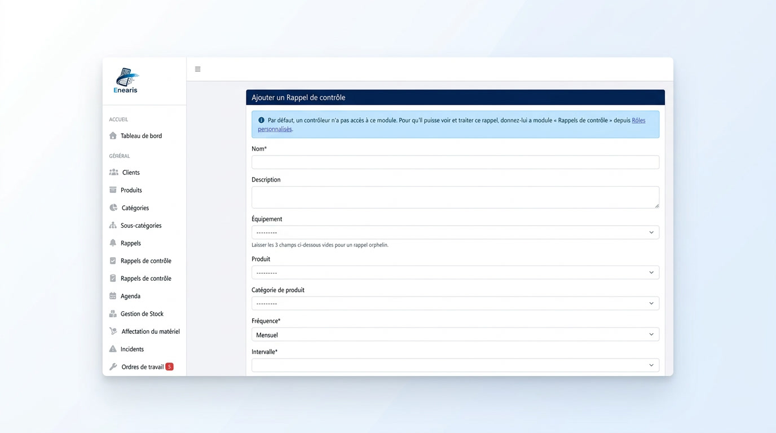Open Gestion de Stock from the sidebar
Screen dimensions: 776x433
coord(142,314)
